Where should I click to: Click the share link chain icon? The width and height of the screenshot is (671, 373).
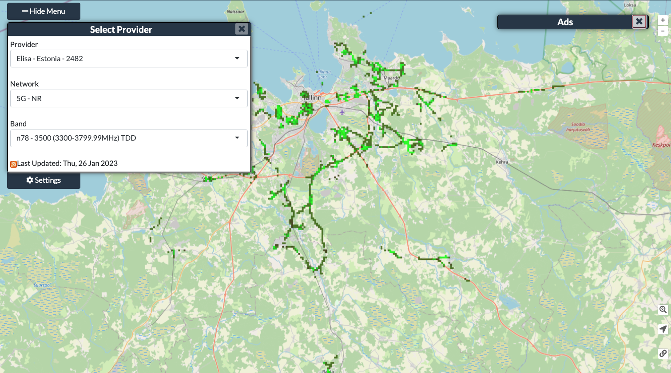click(663, 353)
